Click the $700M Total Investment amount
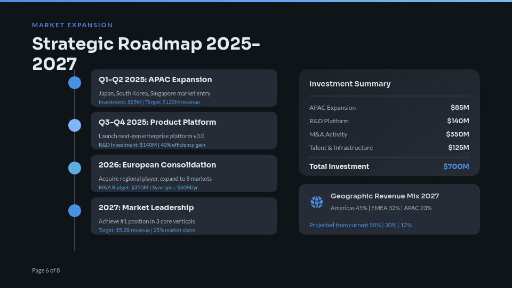The width and height of the screenshot is (512, 288). [x=456, y=166]
